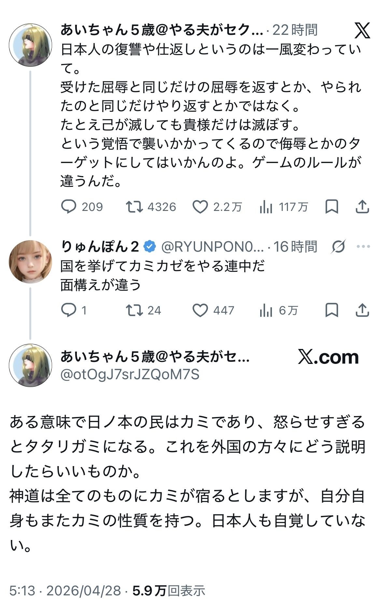Screen dimensions: 381x610
Task: Bookmark りゅんぽん2's reply
Action: 332,310
